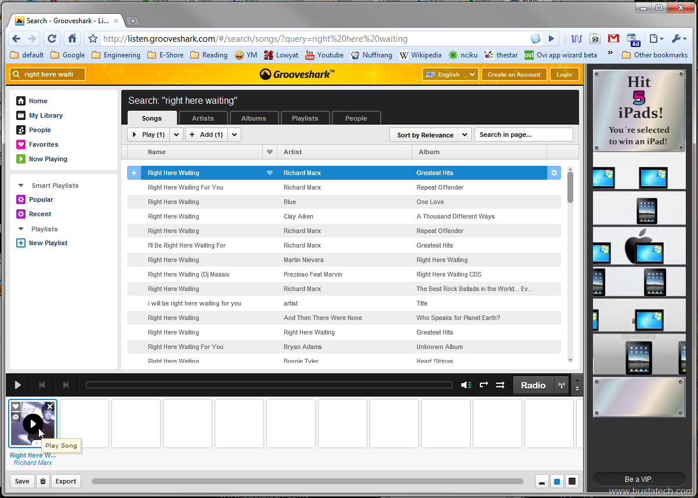
Task: Toggle Radio mode on
Action: coord(533,385)
